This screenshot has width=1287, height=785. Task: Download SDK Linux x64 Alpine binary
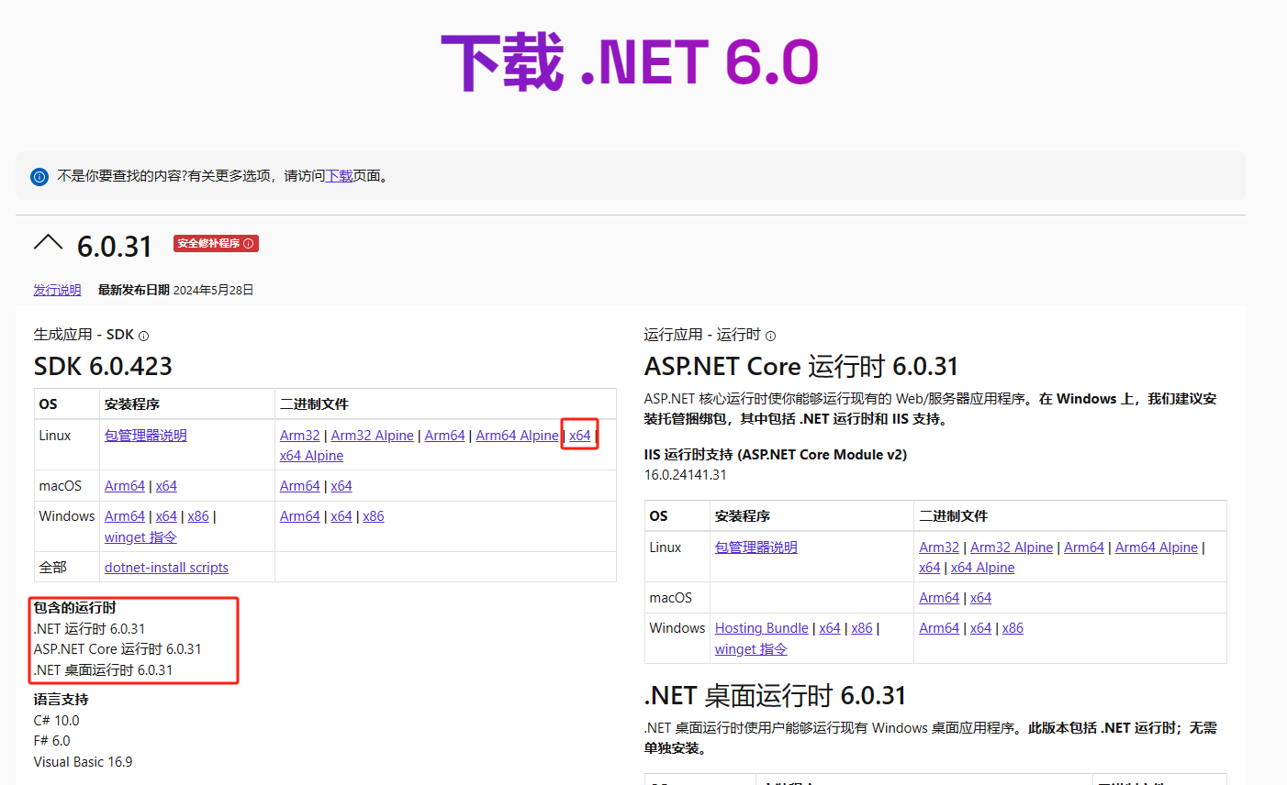(x=312, y=456)
